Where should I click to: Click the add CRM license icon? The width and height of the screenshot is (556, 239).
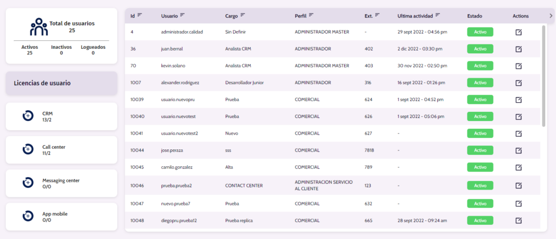point(28,116)
